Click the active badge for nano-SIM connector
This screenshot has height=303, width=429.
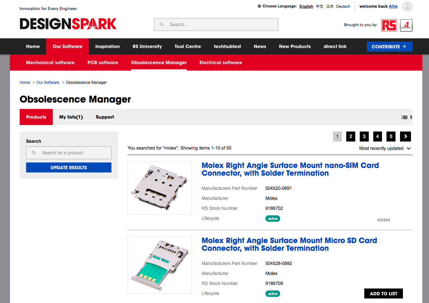click(273, 219)
